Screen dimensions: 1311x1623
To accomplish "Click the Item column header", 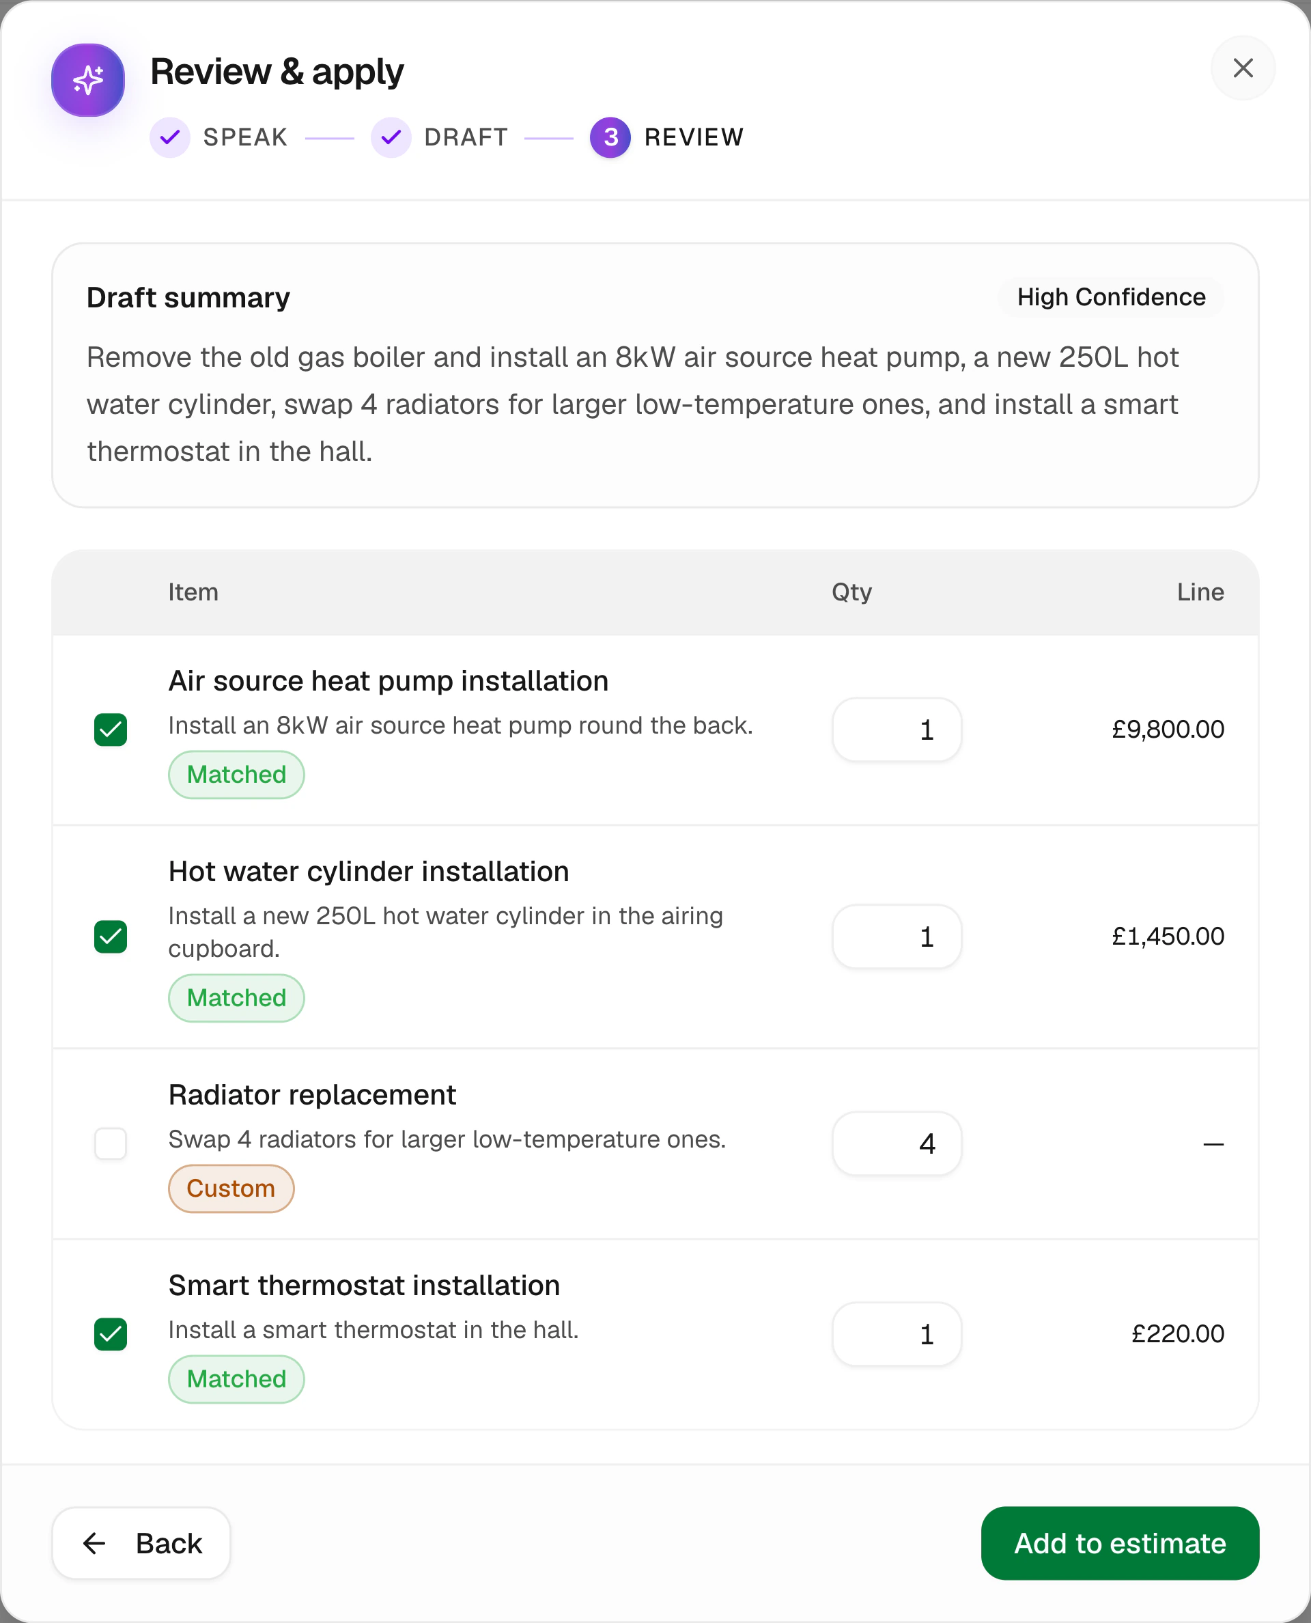I will pyautogui.click(x=193, y=592).
